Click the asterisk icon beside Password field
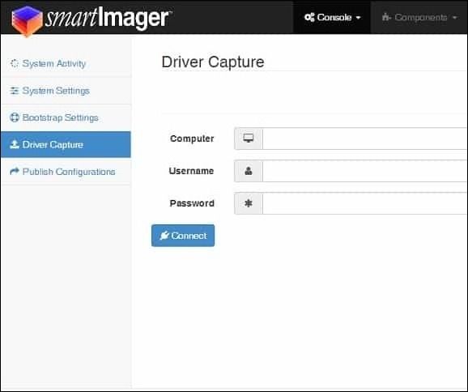Screen dimensions: 468x392 click(249, 203)
